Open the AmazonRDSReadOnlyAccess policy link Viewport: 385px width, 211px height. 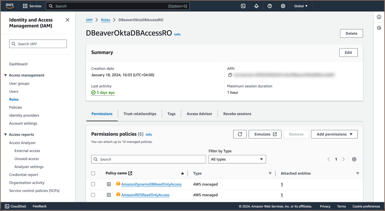[x=145, y=195]
